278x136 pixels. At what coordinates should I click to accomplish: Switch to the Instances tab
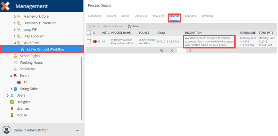tap(95, 16)
